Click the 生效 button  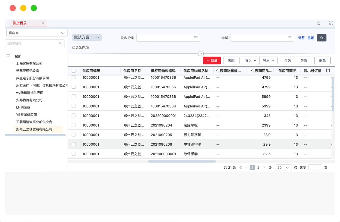tap(288, 61)
